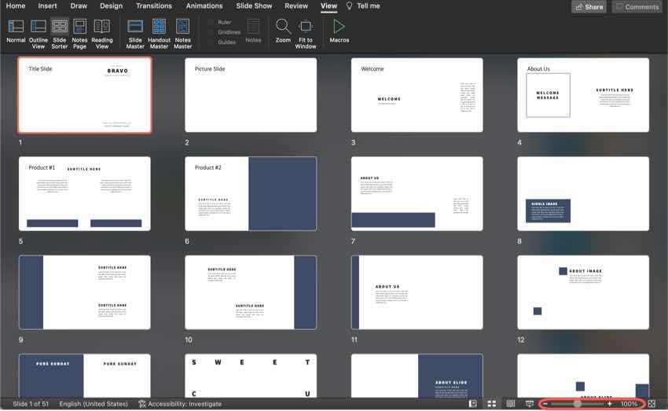Open the Slide Master view
668x411 pixels.
pos(135,31)
